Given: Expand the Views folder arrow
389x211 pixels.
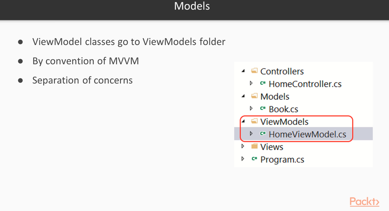Looking at the screenshot, I should click(243, 147).
